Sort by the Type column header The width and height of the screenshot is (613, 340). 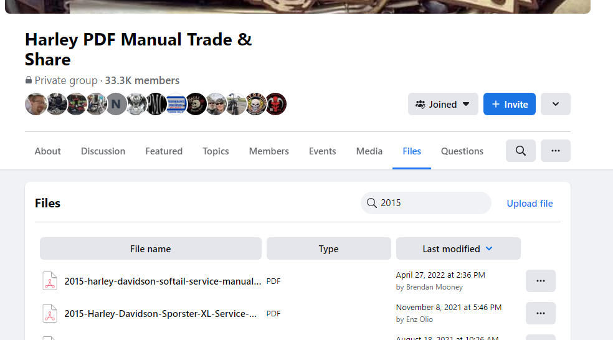click(328, 248)
